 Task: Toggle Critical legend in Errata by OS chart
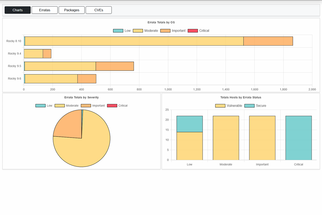(x=198, y=31)
